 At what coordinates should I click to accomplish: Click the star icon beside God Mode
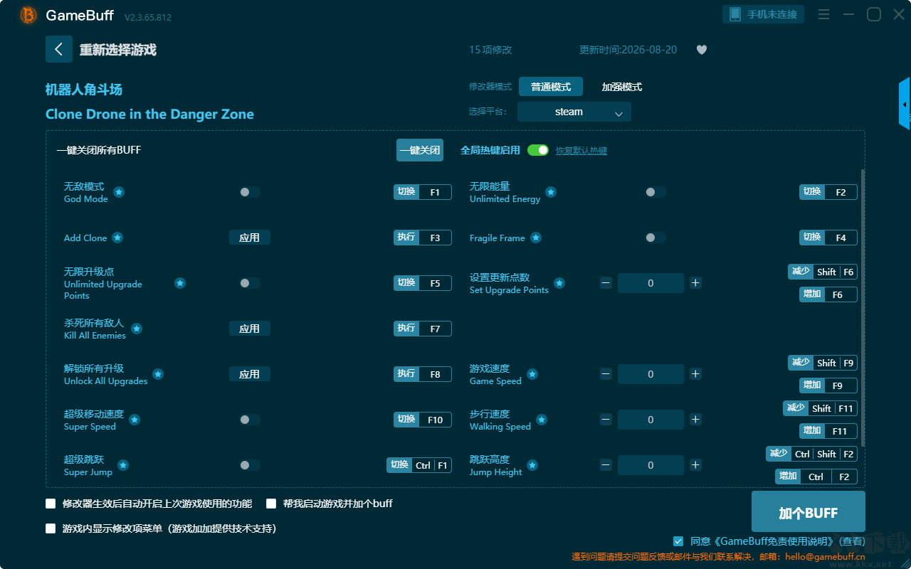pyautogui.click(x=119, y=192)
